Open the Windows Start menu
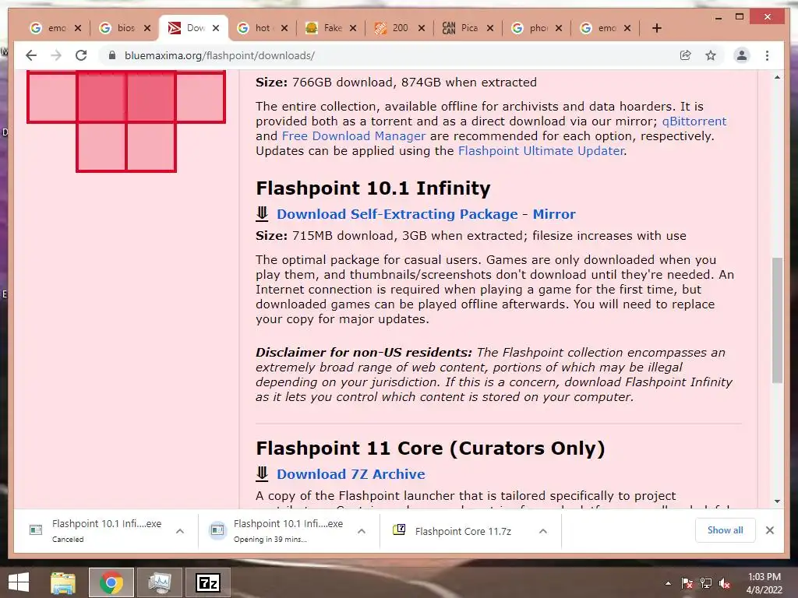798x598 pixels. click(x=19, y=582)
